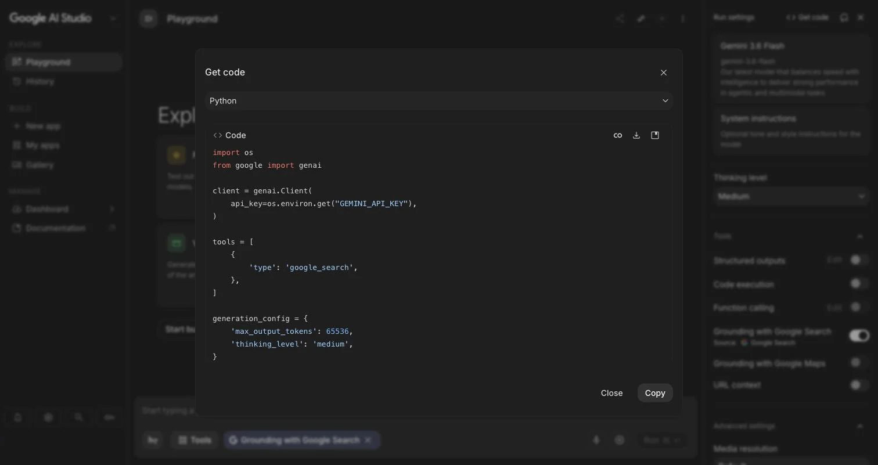Open settings gear at sidebar bottom
The width and height of the screenshot is (878, 465).
pos(48,417)
